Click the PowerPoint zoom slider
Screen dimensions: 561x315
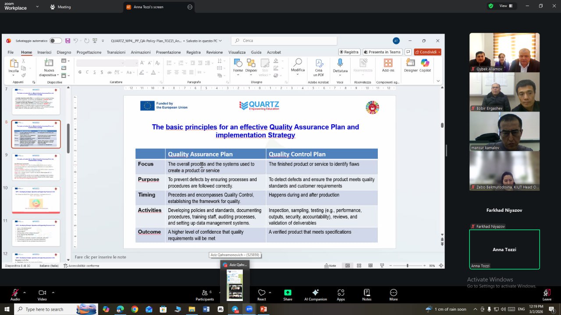point(408,266)
